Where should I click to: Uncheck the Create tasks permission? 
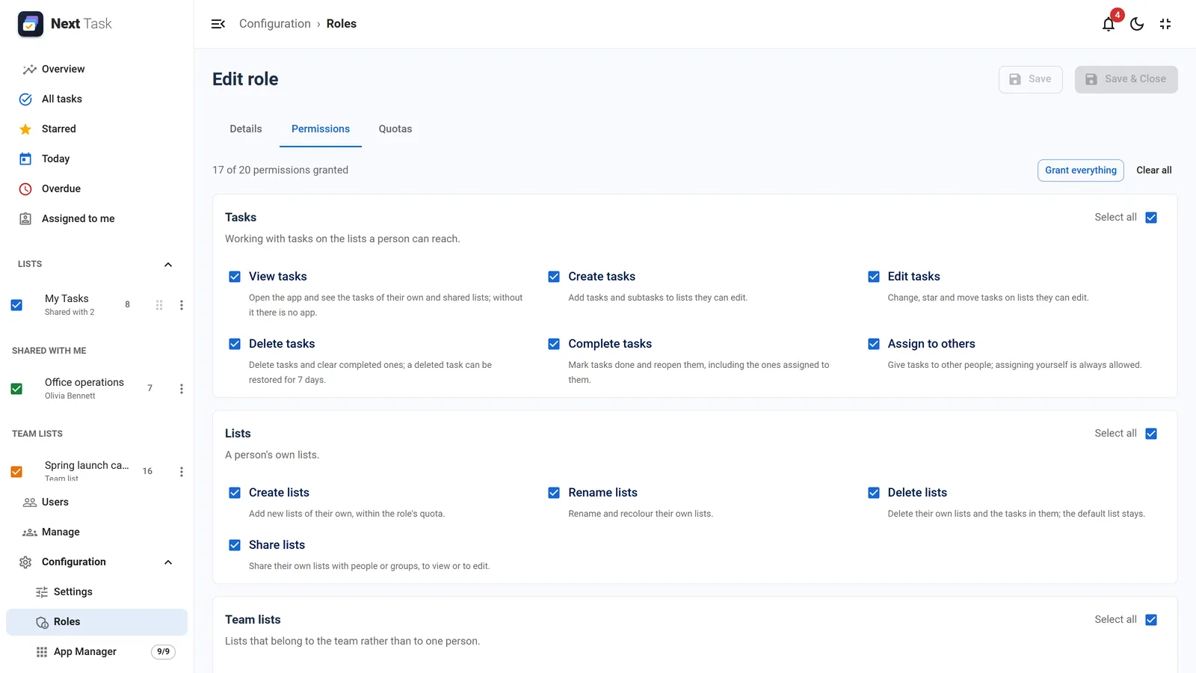pyautogui.click(x=554, y=277)
